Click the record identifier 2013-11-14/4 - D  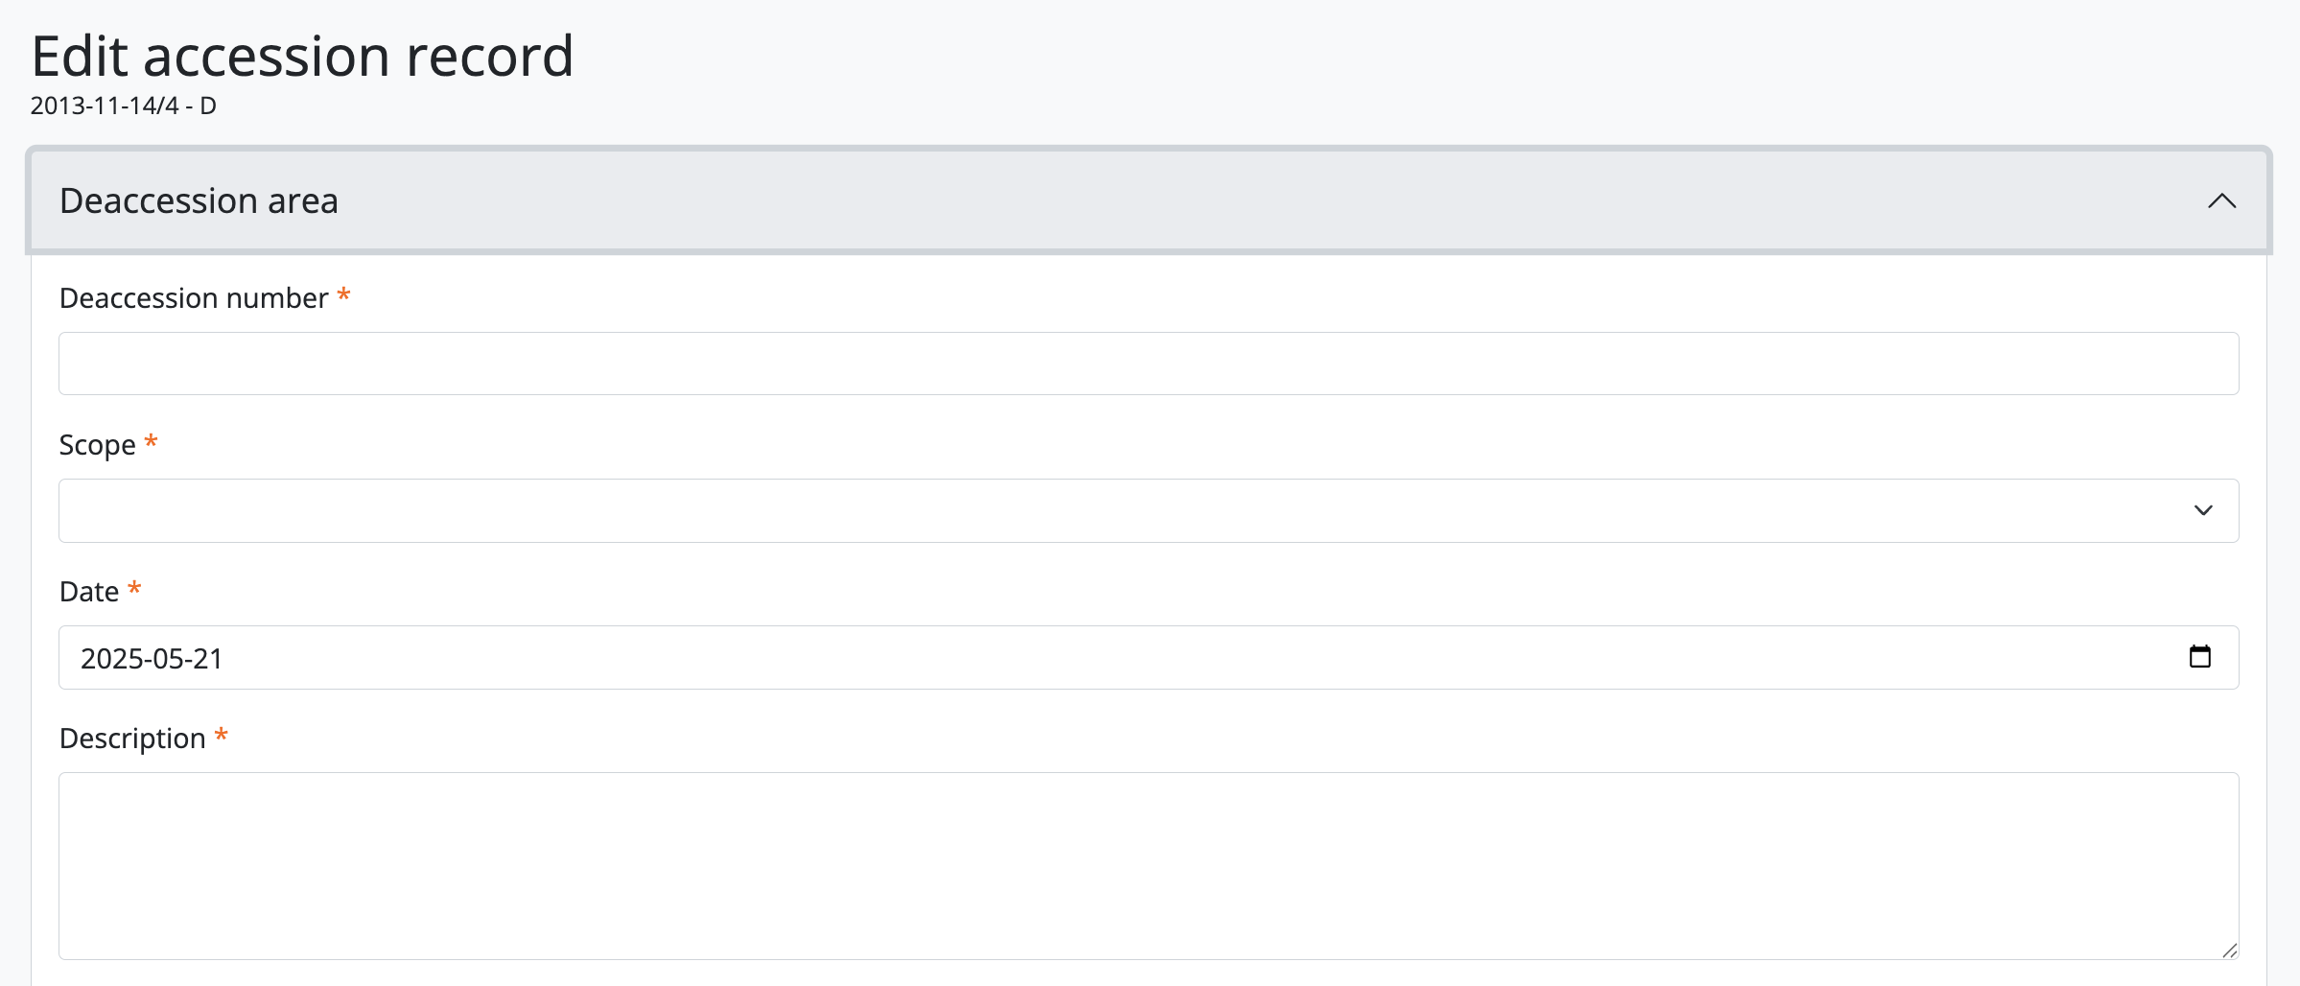click(123, 106)
